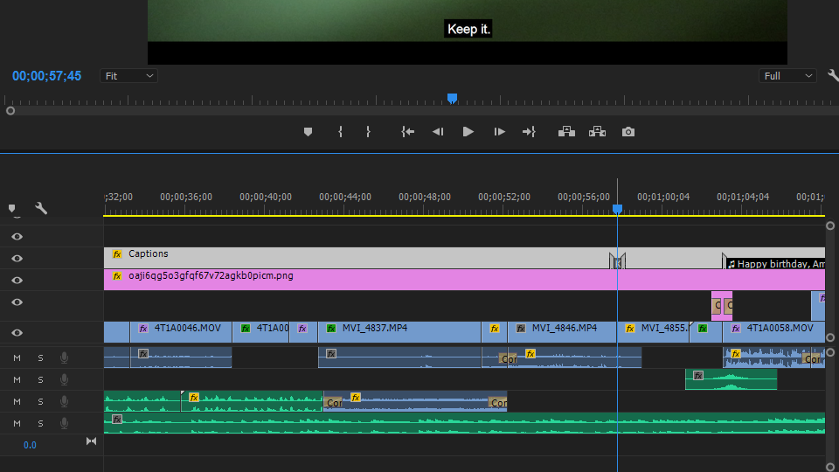Toggle visibility of the pink PNG track

click(x=17, y=281)
